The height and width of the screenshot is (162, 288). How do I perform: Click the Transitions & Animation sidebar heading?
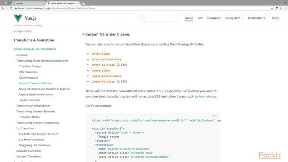34,40
